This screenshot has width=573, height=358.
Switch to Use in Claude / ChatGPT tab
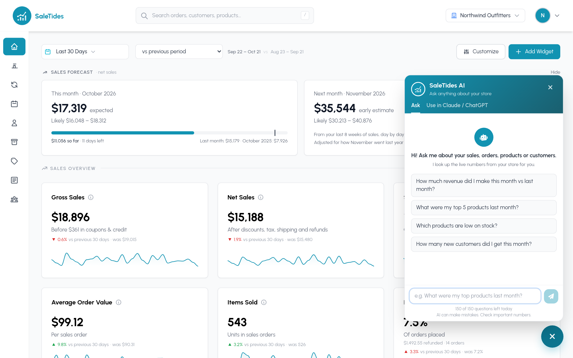(x=457, y=105)
